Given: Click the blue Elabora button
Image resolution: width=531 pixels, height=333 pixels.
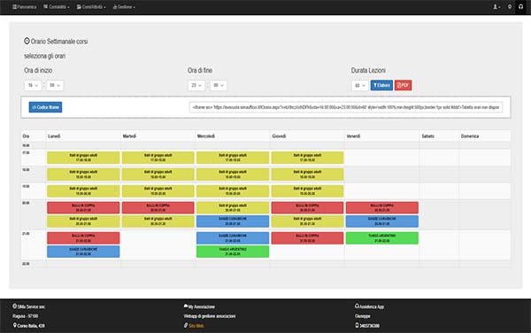Looking at the screenshot, I should pyautogui.click(x=381, y=85).
